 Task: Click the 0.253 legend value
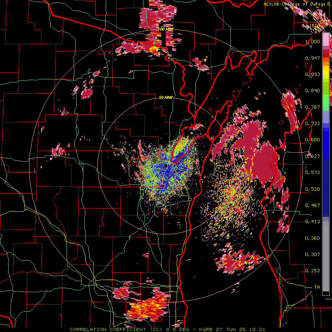point(312,271)
